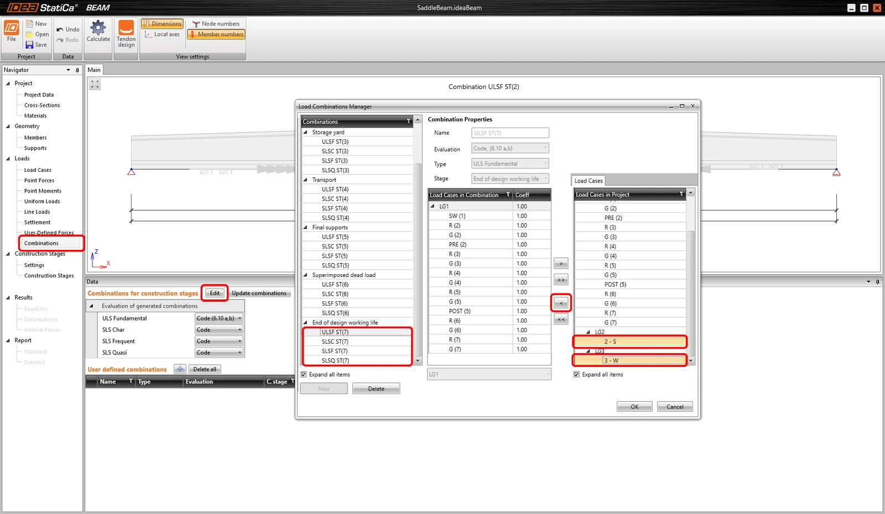Image resolution: width=885 pixels, height=514 pixels.
Task: Save the project with Save icon
Action: [x=29, y=45]
